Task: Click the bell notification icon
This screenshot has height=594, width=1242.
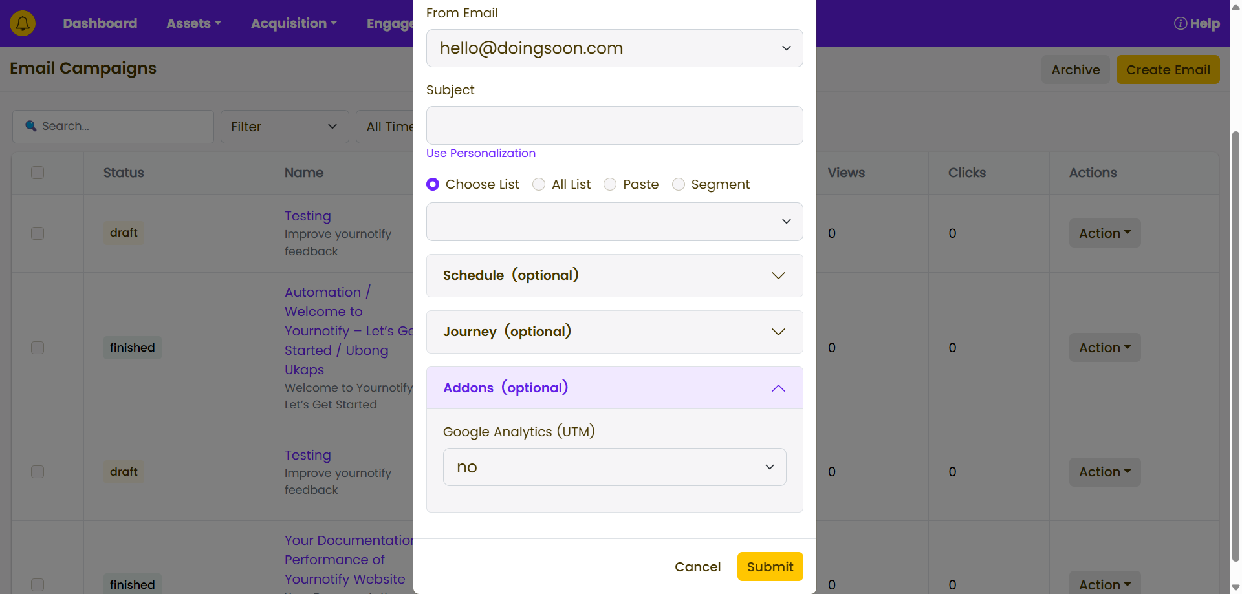Action: (23, 23)
